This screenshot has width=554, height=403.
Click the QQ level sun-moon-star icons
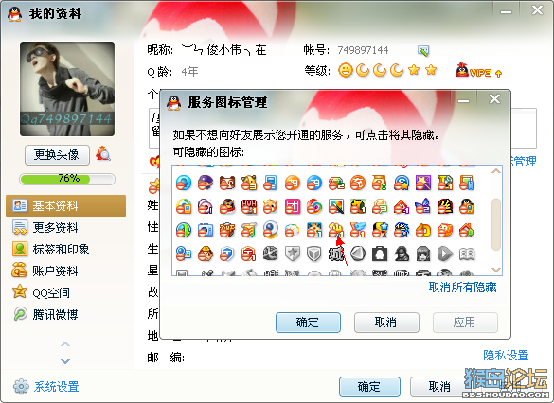[x=387, y=70]
